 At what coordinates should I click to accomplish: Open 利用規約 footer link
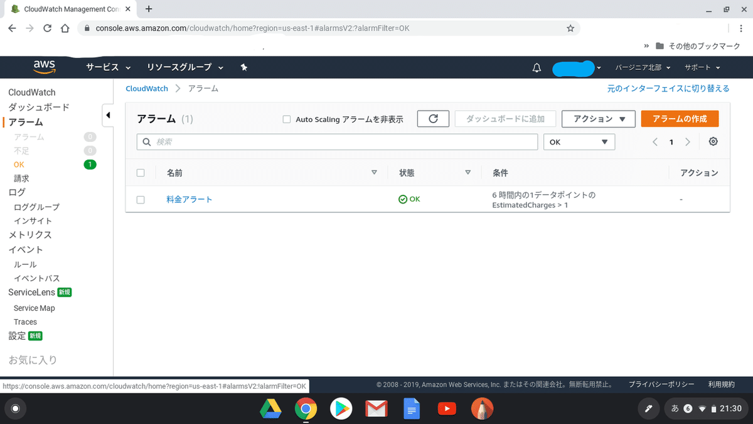coord(721,384)
